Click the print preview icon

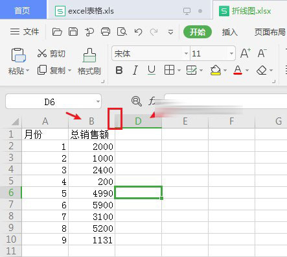tap(122, 32)
